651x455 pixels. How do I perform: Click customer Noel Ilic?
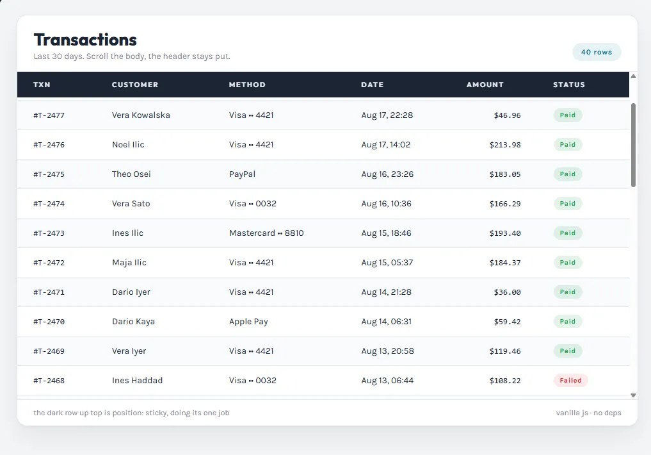[128, 145]
